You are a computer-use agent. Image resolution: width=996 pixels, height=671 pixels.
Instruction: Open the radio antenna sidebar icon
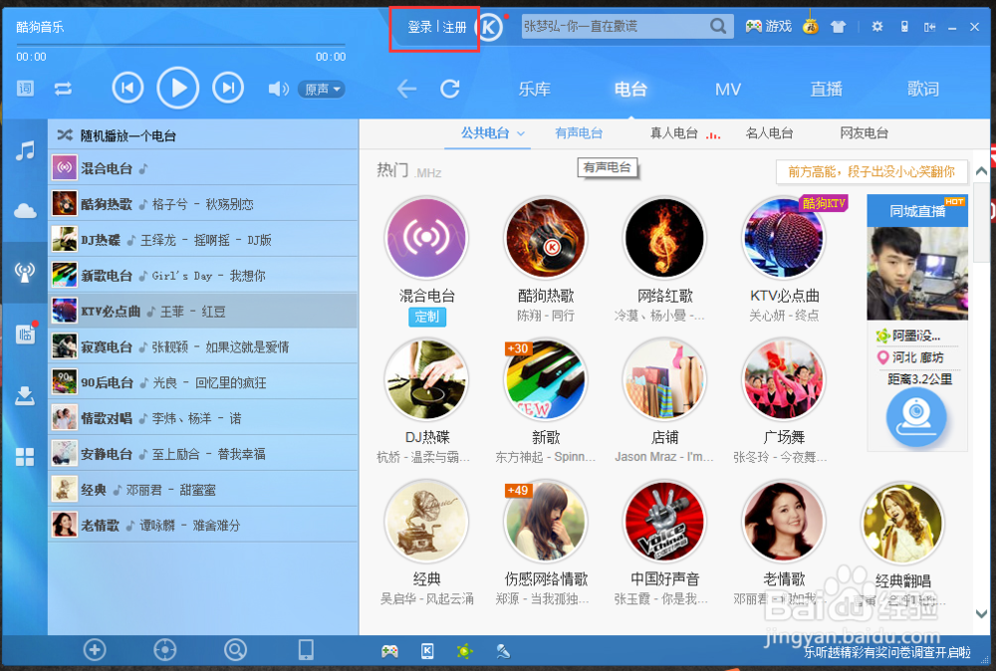pos(25,273)
